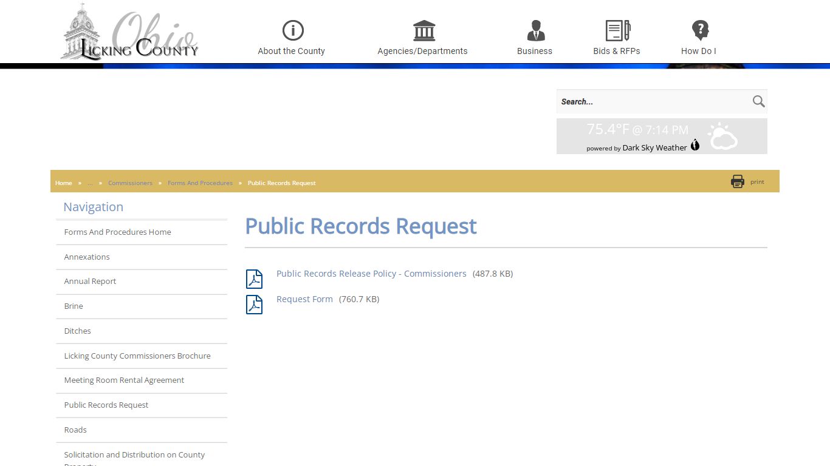Click the Navigation sidebar heading

[x=93, y=207]
